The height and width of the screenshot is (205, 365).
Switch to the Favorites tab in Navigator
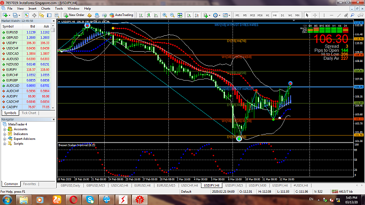[x=29, y=184]
